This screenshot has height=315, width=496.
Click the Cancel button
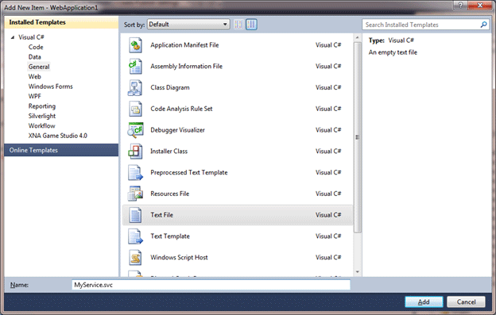point(466,302)
